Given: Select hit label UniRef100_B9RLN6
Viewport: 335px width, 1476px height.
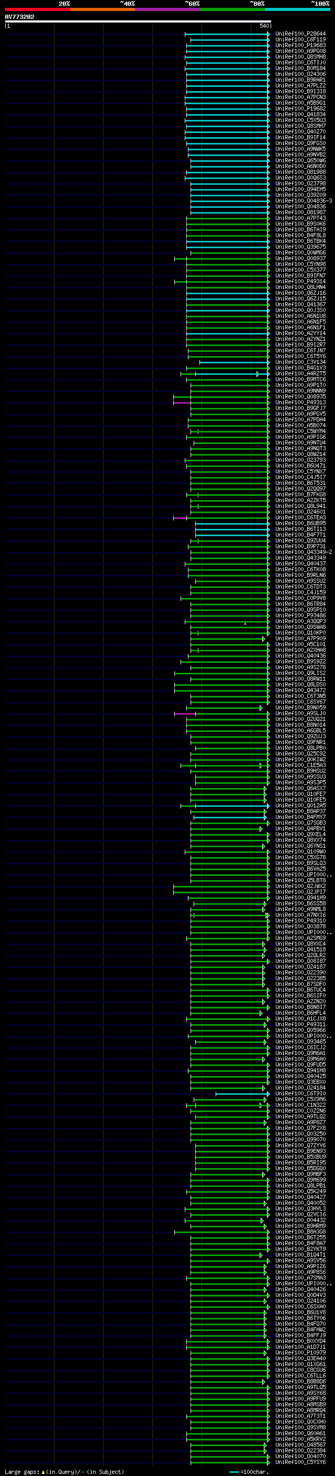Looking at the screenshot, I should (x=300, y=575).
